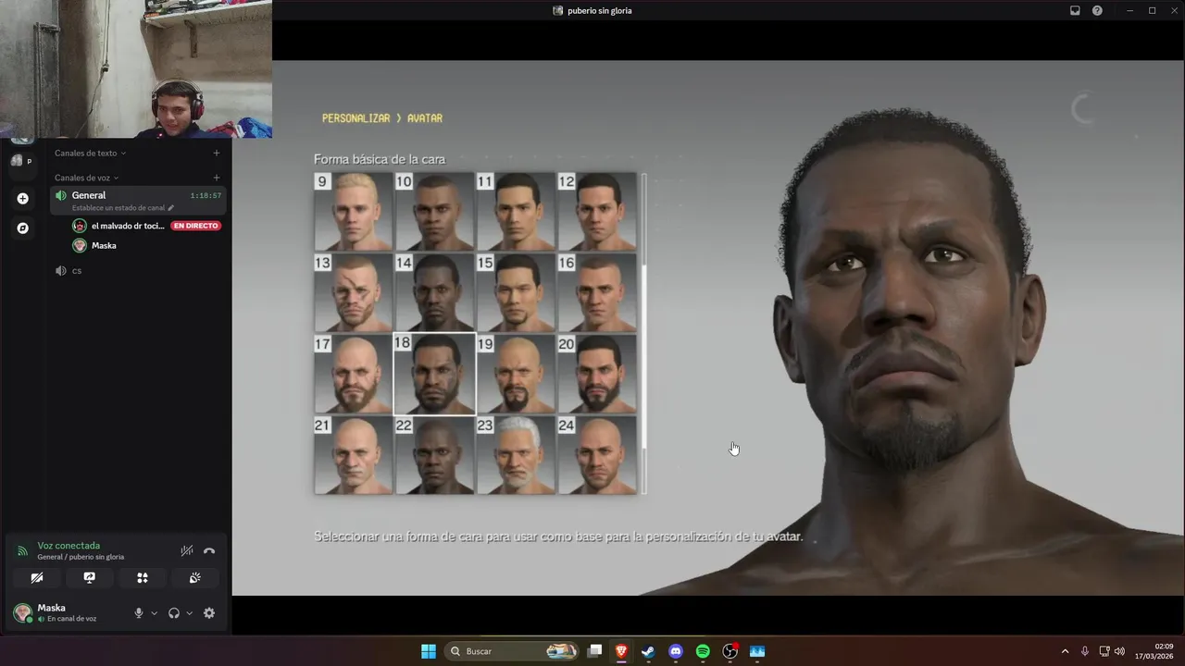Open Discord help question mark icon
Viewport: 1185px width, 666px height.
click(x=1097, y=10)
